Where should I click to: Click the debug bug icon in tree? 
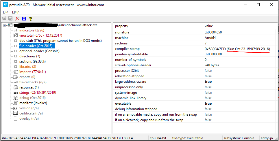(x=16, y=98)
